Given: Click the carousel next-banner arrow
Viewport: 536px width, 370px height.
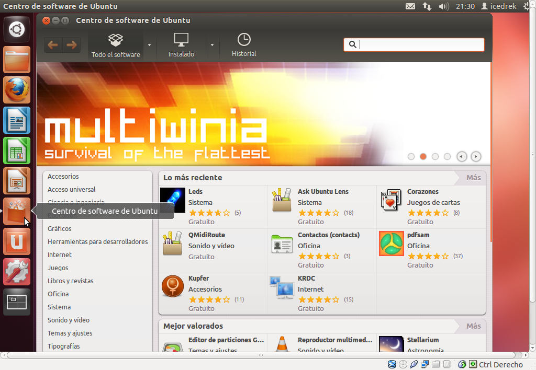Looking at the screenshot, I should 476,156.
